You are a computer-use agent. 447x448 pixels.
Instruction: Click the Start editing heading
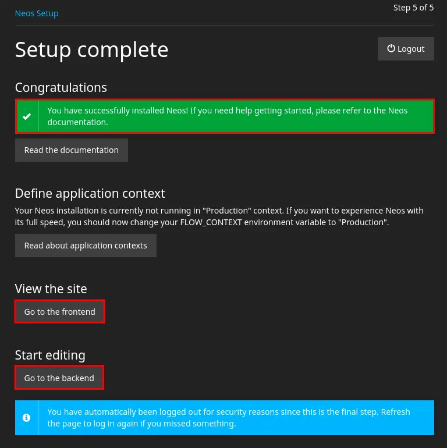50,355
